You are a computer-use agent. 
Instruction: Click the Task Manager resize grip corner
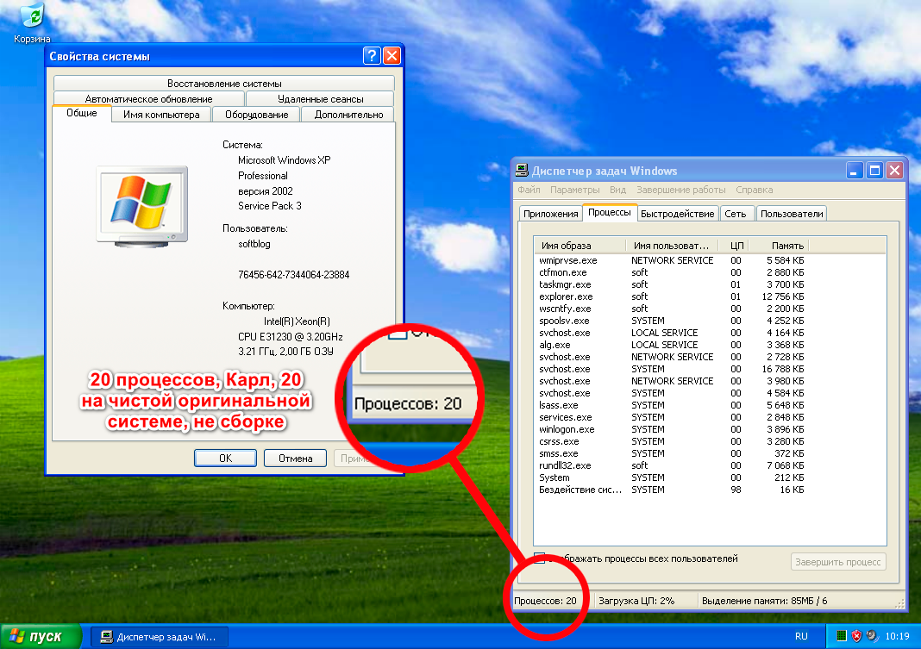coord(899,603)
